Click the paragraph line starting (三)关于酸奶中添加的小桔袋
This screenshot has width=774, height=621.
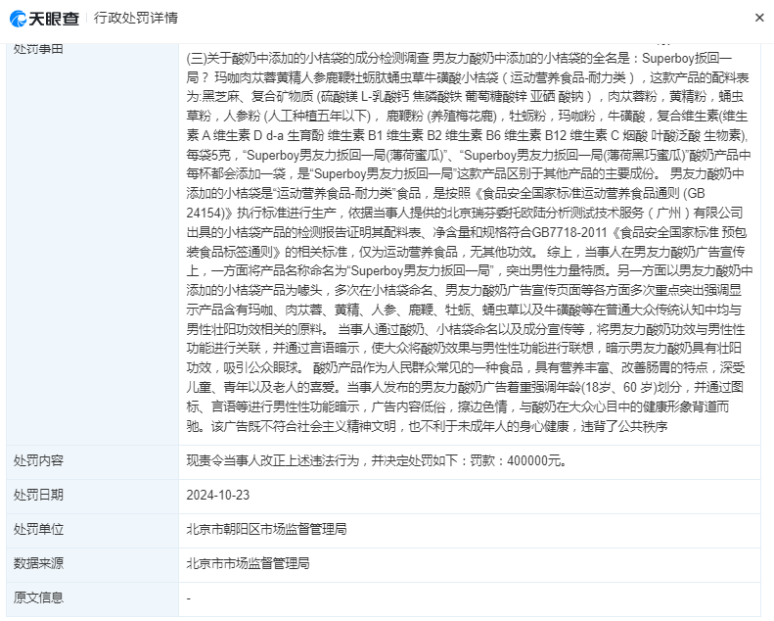pyautogui.click(x=459, y=59)
